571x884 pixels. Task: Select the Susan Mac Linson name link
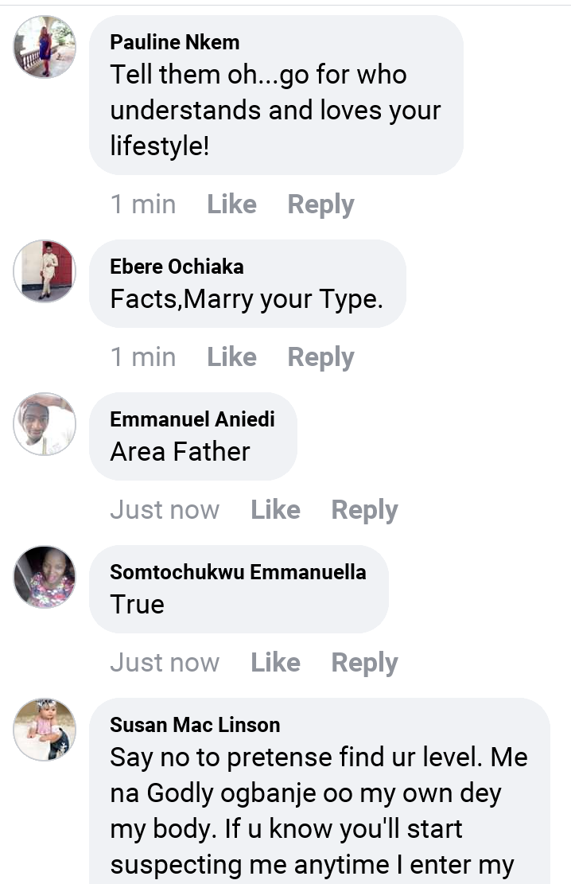pos(195,725)
